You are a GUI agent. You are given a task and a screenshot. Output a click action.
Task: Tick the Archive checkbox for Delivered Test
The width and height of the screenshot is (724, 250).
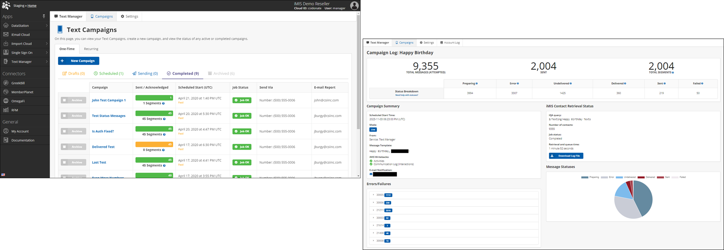(x=64, y=147)
